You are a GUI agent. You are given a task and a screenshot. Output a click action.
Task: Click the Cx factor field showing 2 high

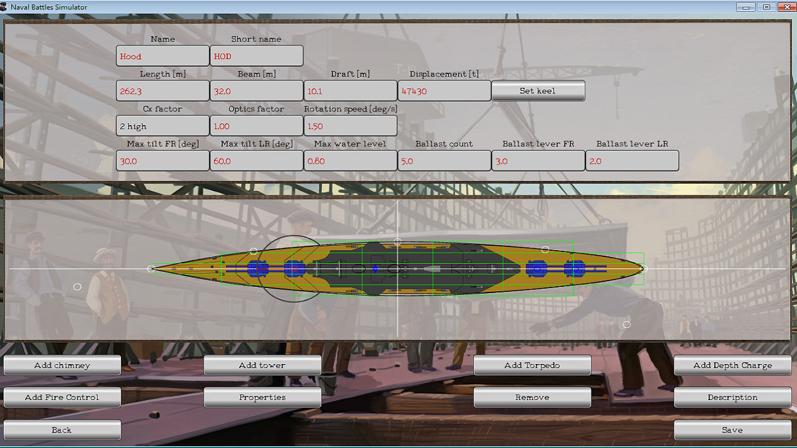163,126
